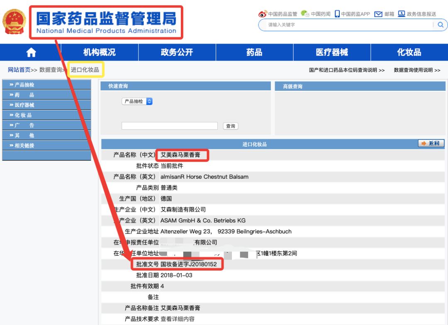Click the 政务信息报送 computer icon
Screen dimensions: 448x325
pos(401,14)
